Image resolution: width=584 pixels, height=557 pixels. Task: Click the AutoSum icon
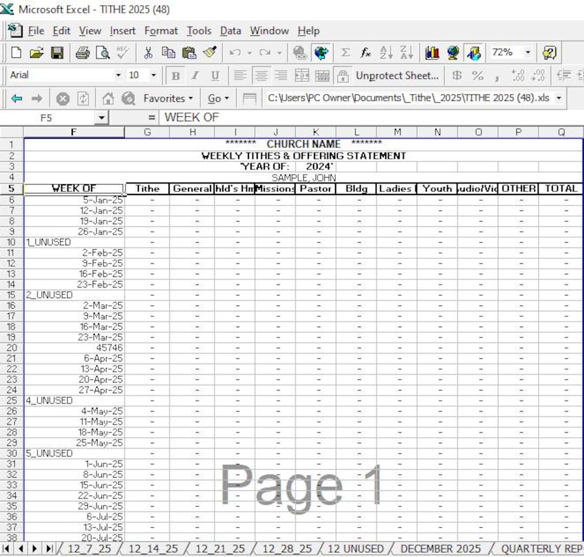pyautogui.click(x=346, y=52)
